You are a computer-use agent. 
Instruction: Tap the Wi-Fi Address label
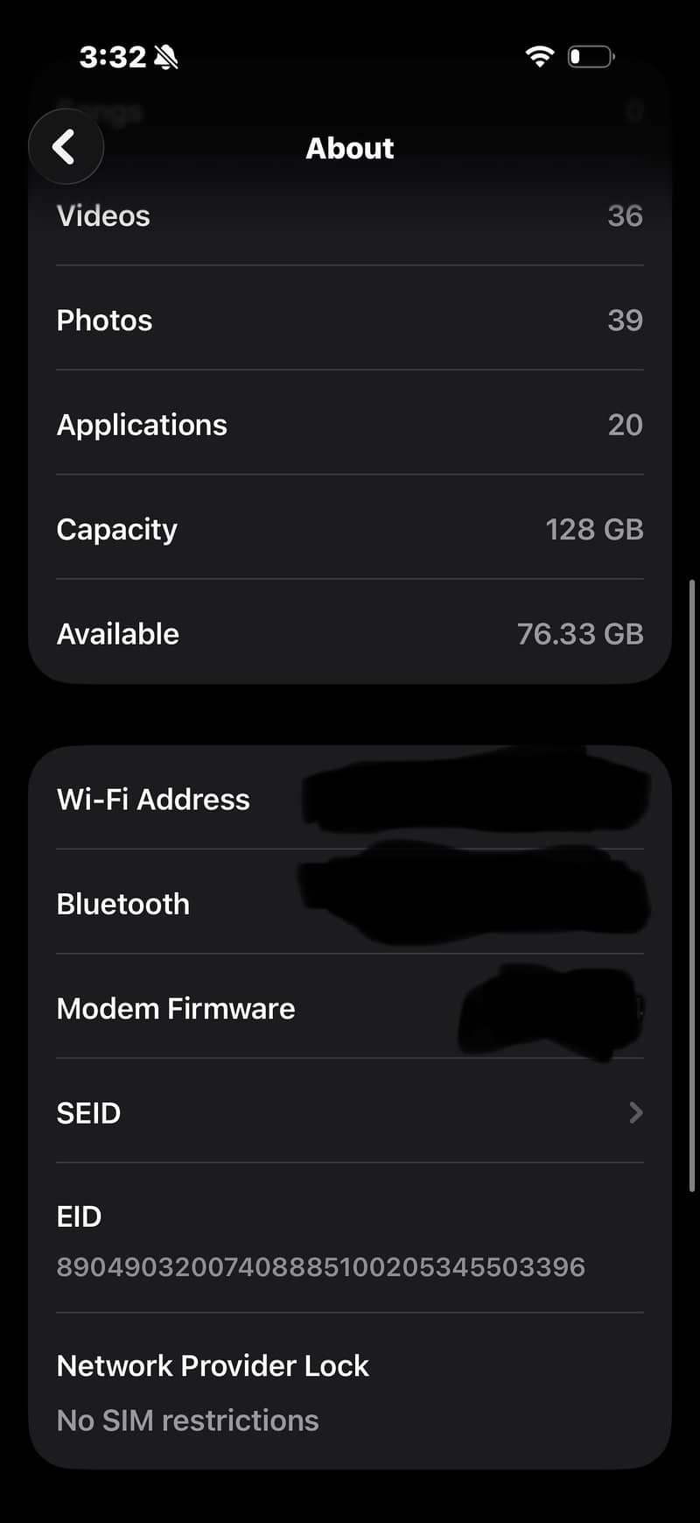[x=153, y=800]
